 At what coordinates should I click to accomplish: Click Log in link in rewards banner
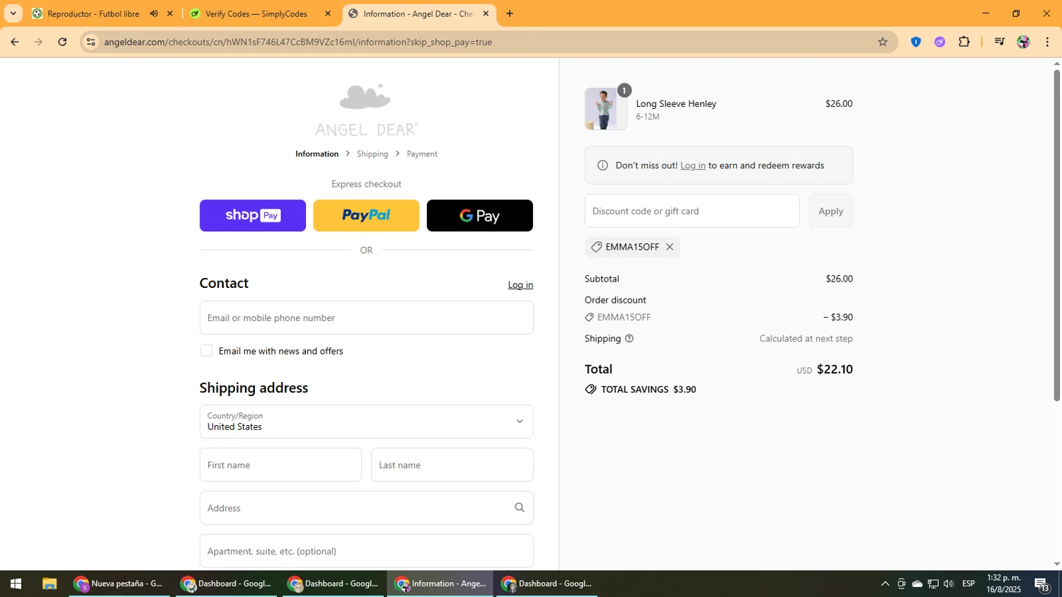(692, 166)
